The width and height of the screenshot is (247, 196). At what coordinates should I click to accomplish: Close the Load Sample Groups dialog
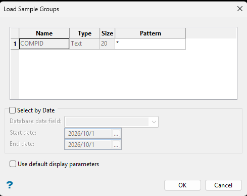[x=240, y=9]
